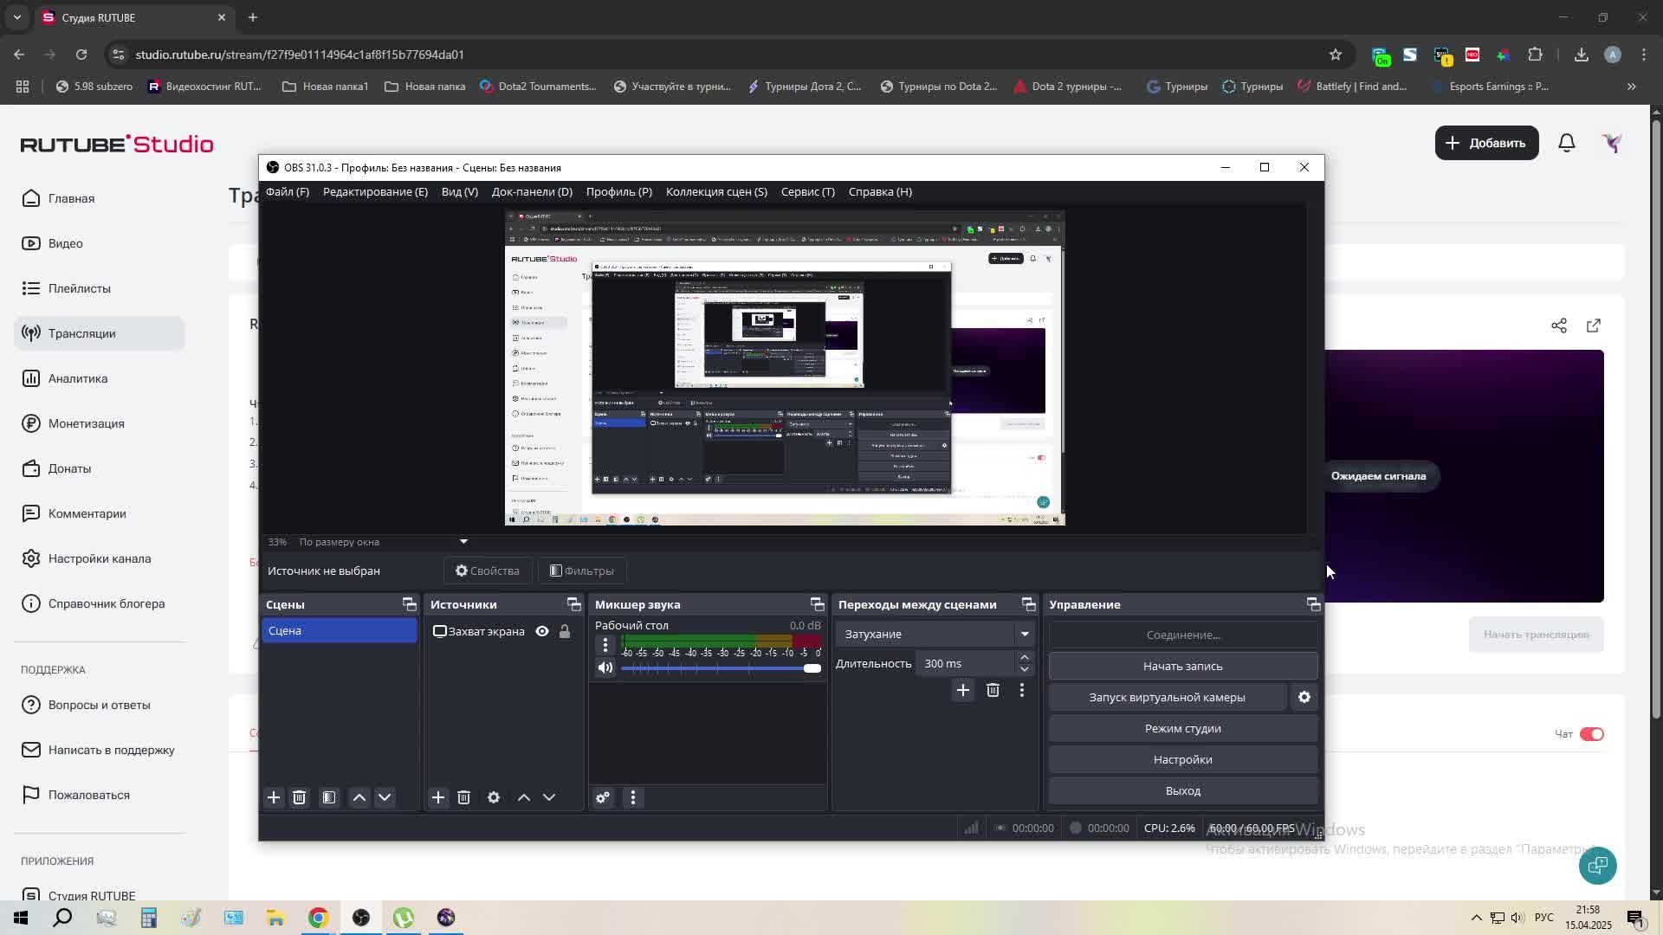This screenshot has height=935, width=1663.
Task: Add a scene transition with plus icon
Action: [x=962, y=690]
